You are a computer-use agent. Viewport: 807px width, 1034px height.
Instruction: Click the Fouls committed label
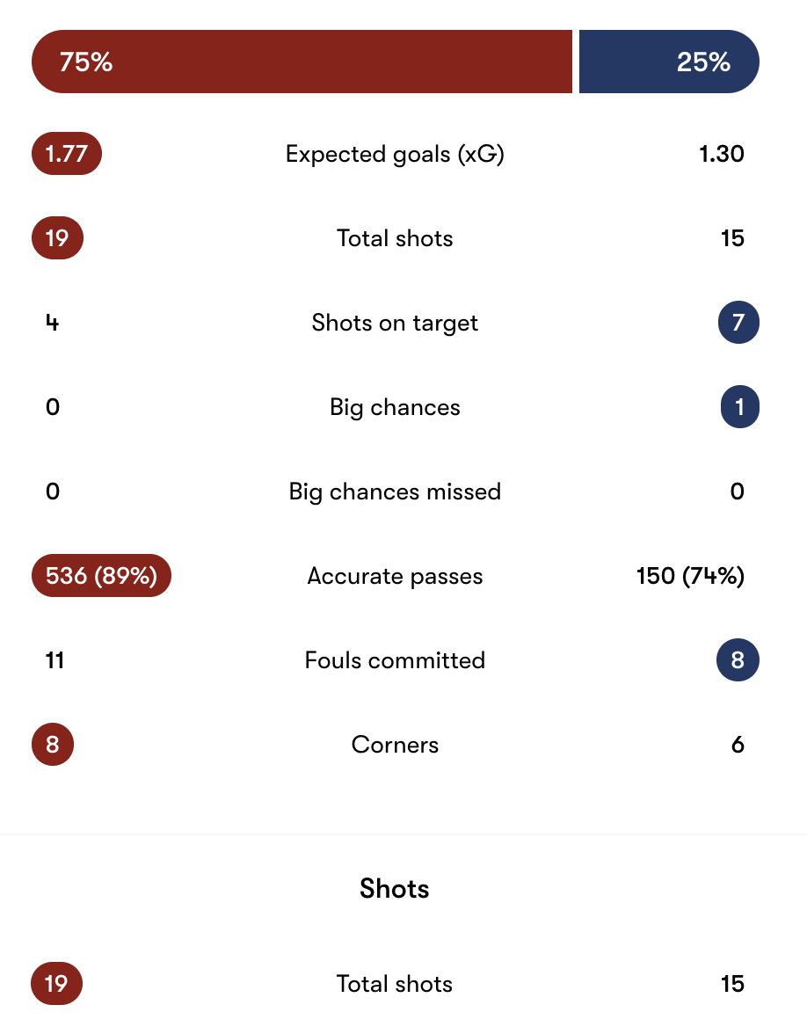(x=395, y=660)
